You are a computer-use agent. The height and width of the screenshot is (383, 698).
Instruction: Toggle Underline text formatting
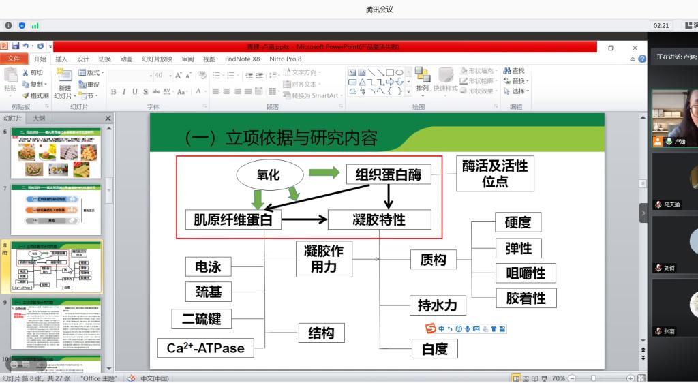click(135, 92)
